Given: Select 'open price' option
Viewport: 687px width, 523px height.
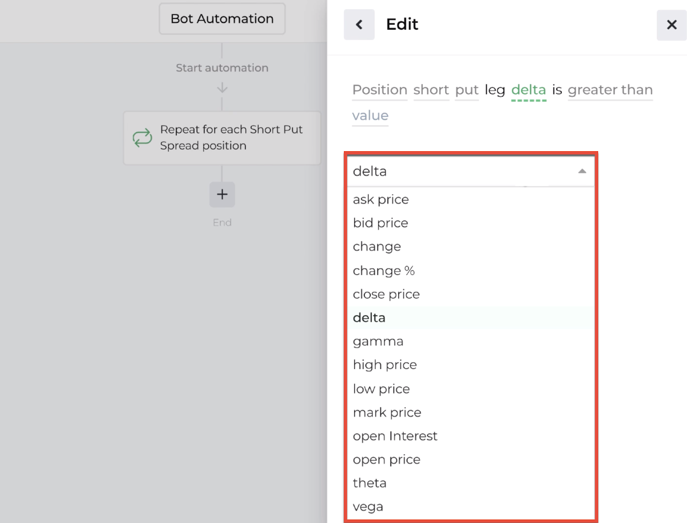Looking at the screenshot, I should 470,459.
